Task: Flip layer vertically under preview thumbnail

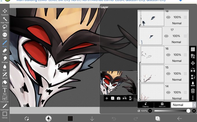Action: click(x=130, y=98)
